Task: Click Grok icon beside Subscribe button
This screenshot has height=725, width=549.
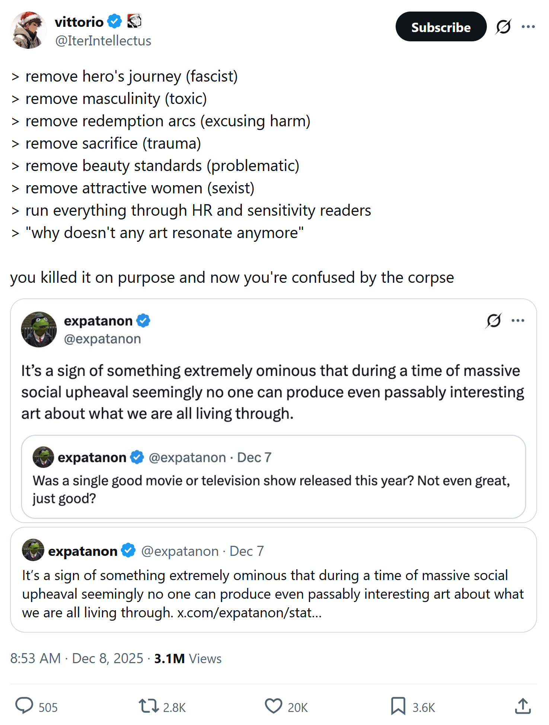Action: pos(503,27)
